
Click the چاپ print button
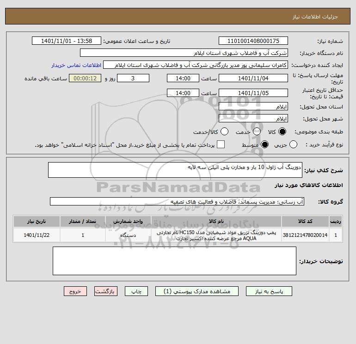click(x=136, y=291)
